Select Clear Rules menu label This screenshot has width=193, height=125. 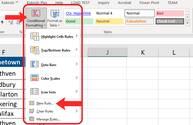click(x=45, y=111)
